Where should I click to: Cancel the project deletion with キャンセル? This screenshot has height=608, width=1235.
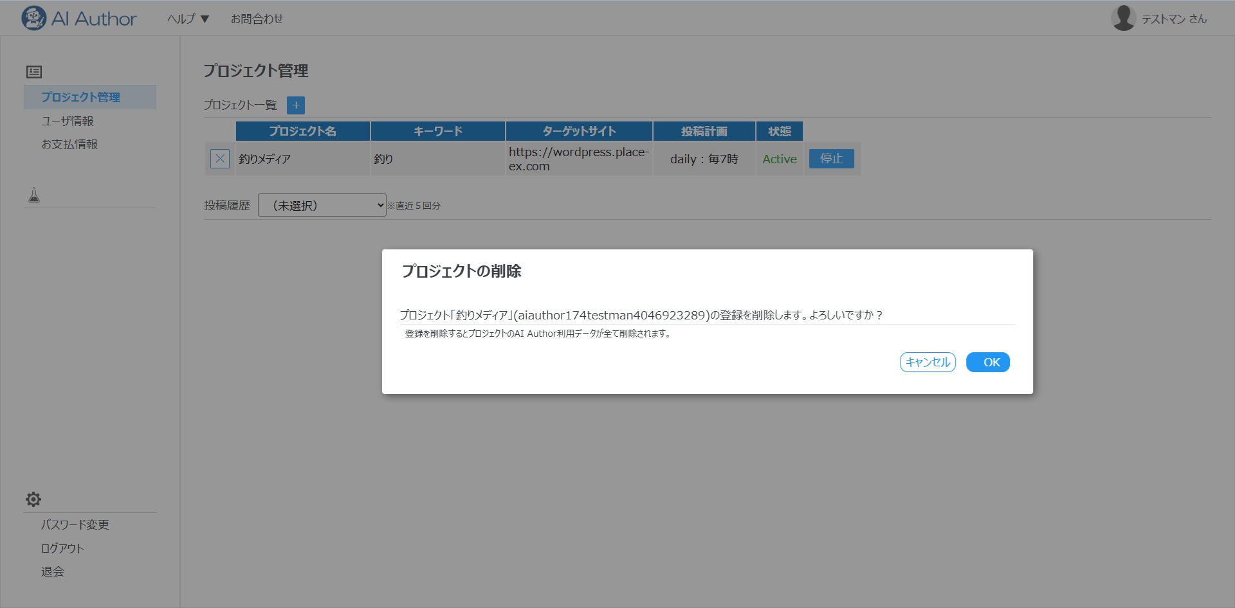click(928, 362)
